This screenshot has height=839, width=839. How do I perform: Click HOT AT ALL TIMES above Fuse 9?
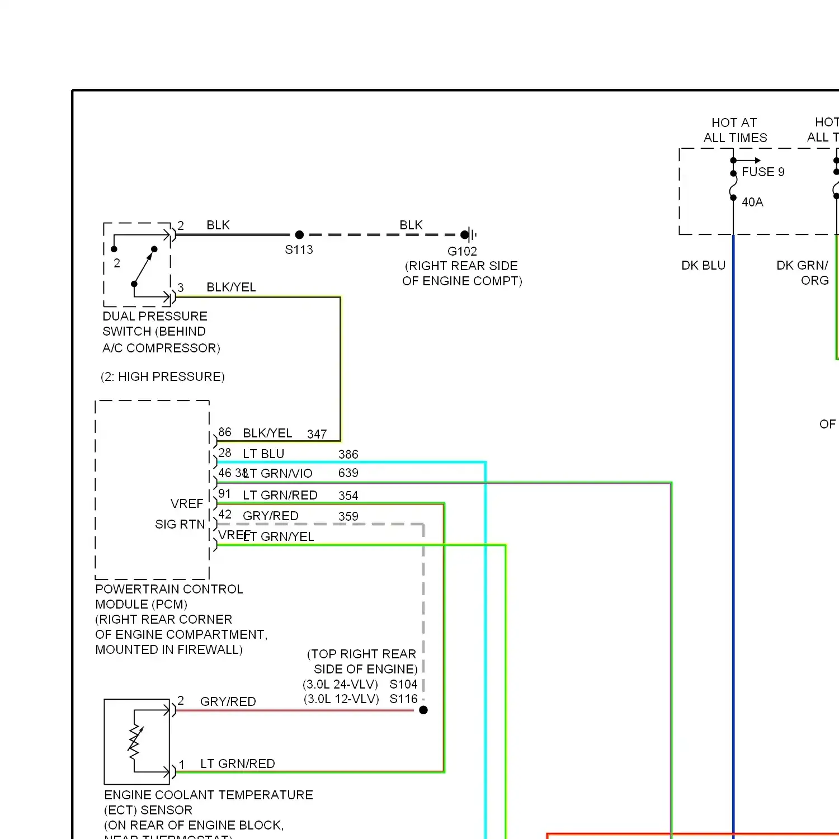tap(735, 130)
